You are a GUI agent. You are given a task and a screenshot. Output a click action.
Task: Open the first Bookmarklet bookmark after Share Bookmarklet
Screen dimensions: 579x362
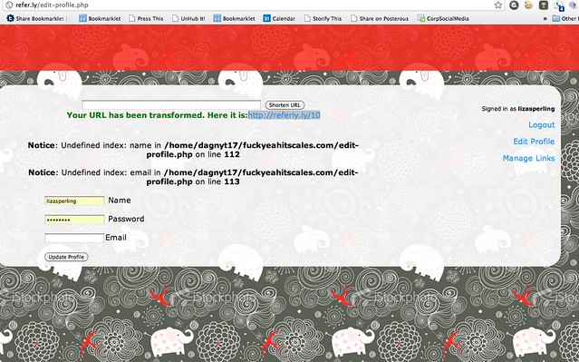pyautogui.click(x=100, y=18)
